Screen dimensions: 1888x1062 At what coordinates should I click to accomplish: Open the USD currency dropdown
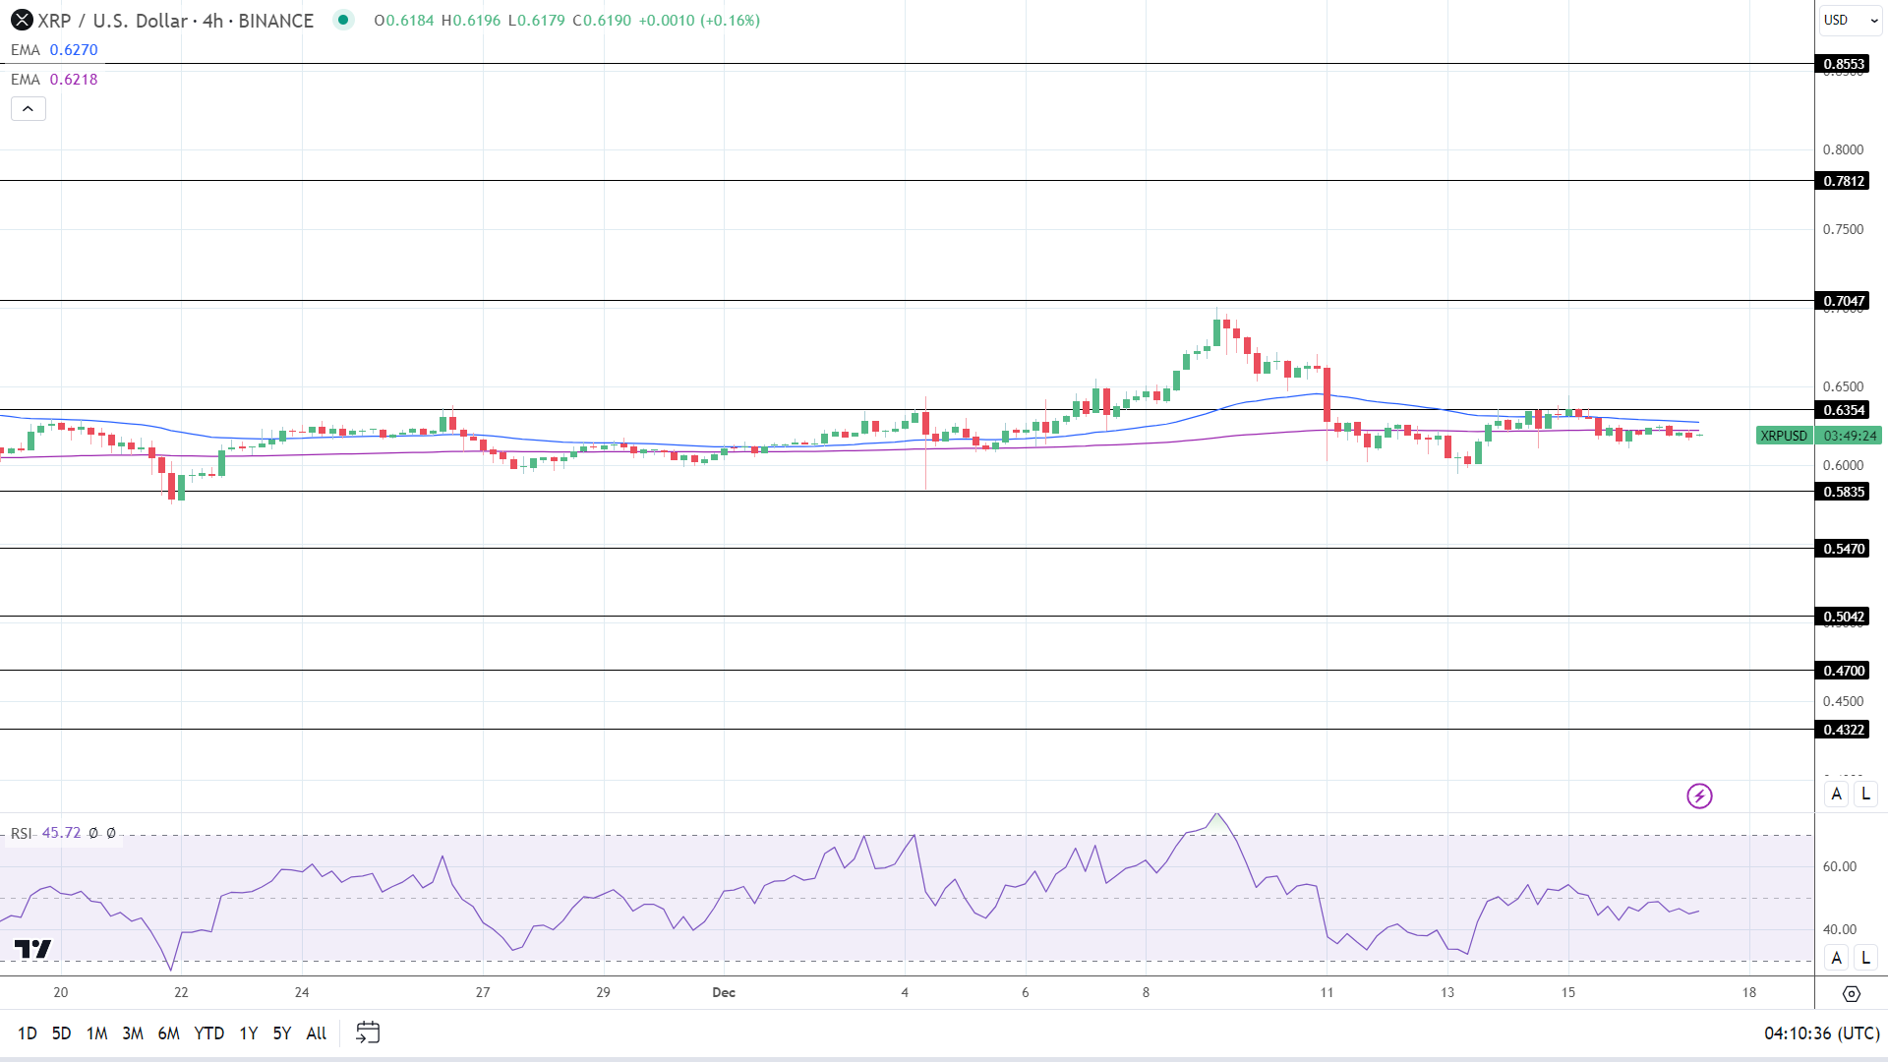[x=1851, y=20]
